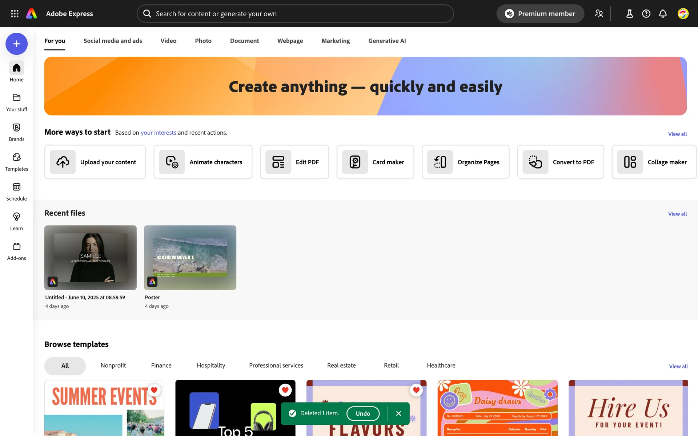The width and height of the screenshot is (698, 436).
Task: Click the your interests link
Action: (x=158, y=133)
